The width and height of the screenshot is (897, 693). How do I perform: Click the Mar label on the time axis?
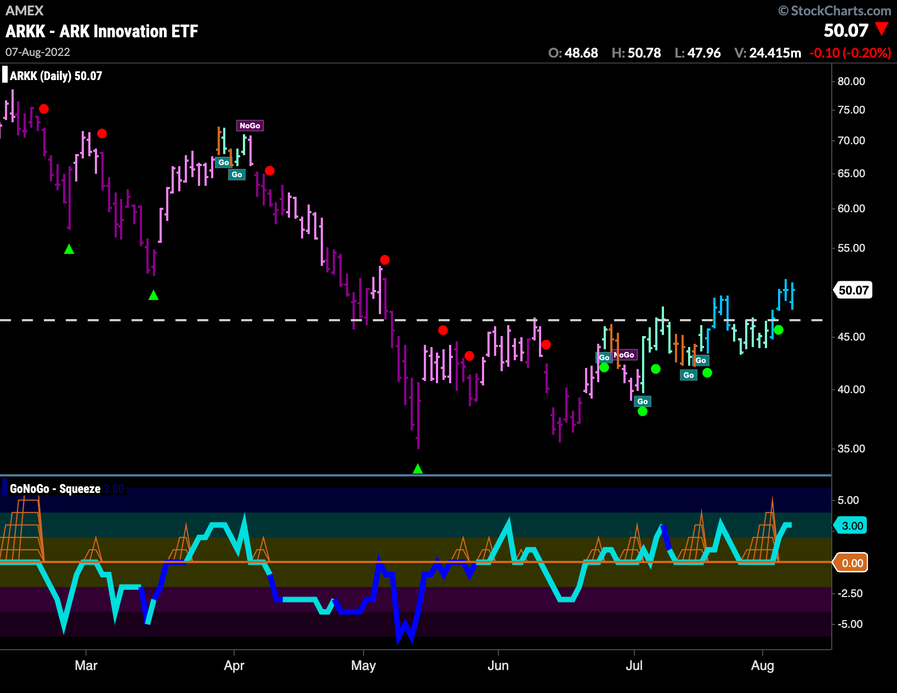(x=86, y=666)
